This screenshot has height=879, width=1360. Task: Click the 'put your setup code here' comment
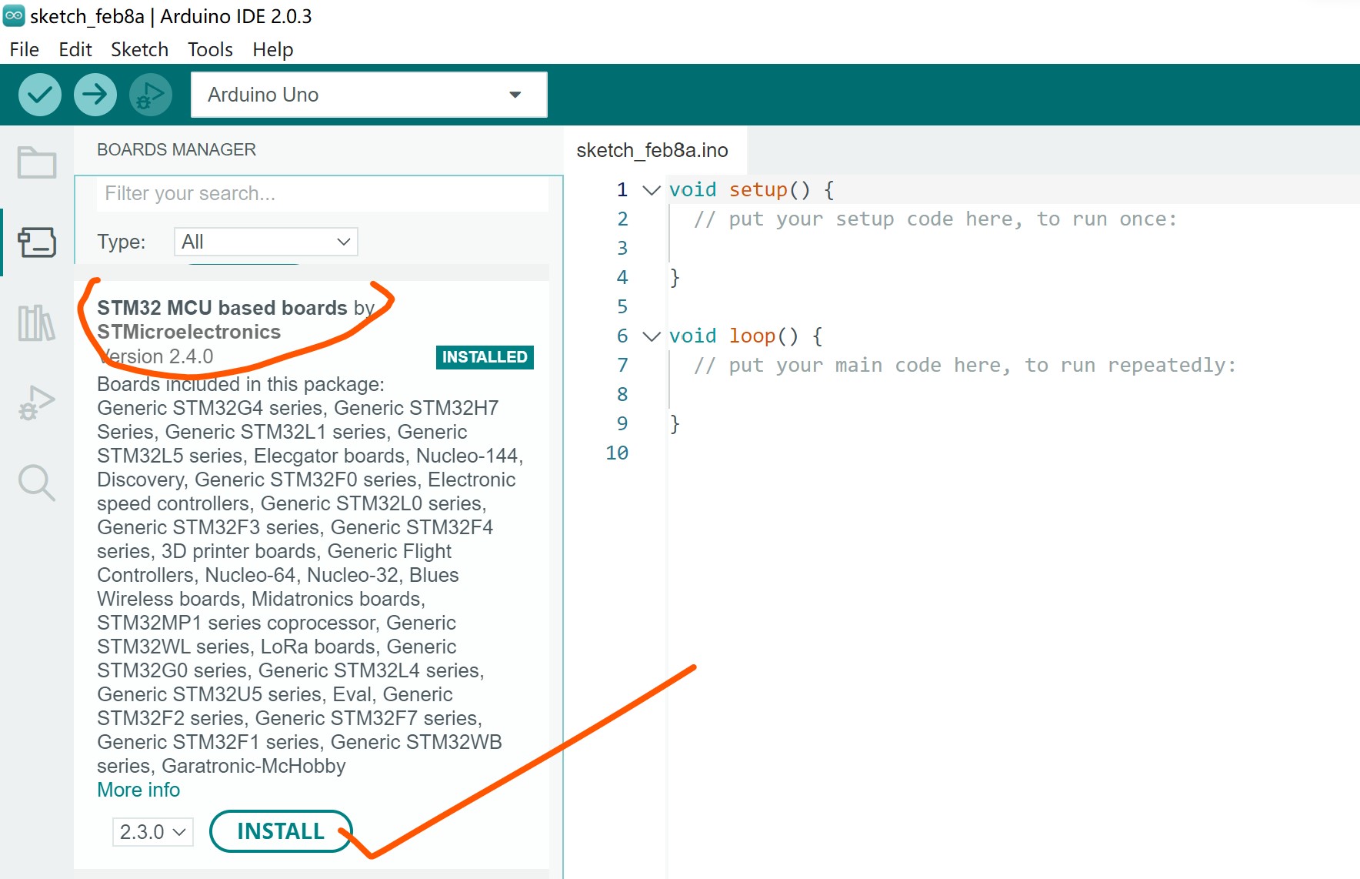pos(935,219)
